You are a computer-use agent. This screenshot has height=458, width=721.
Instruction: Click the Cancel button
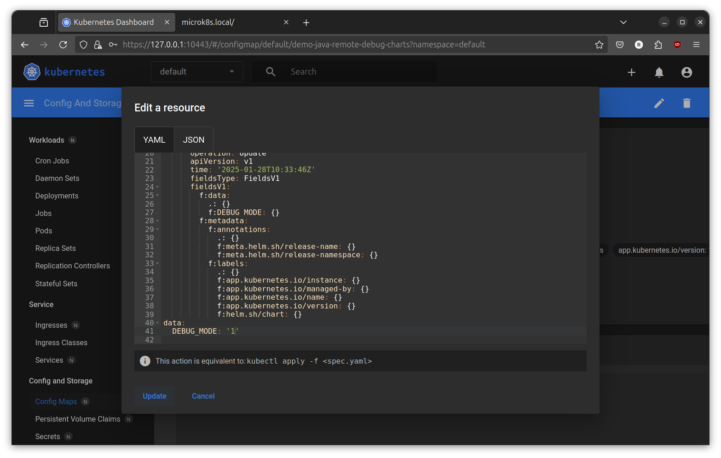click(x=203, y=396)
